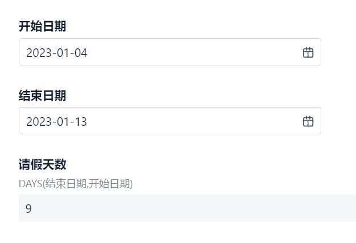Image resolution: width=356 pixels, height=243 pixels.
Task: Open the calendar picker for 开始日期
Action: click(308, 52)
